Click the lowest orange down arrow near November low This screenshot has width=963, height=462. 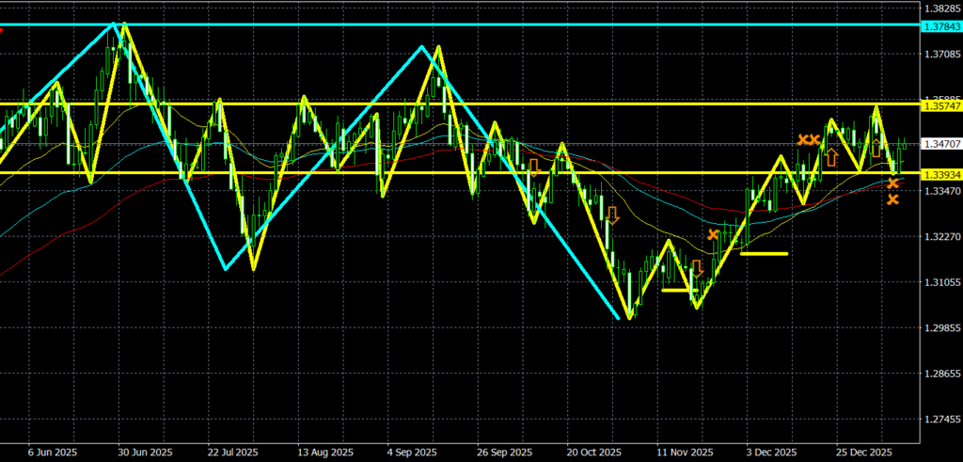click(x=697, y=267)
